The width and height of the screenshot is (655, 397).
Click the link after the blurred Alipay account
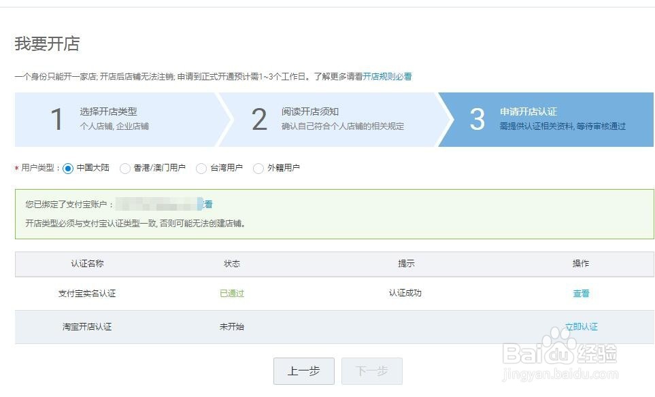(207, 204)
